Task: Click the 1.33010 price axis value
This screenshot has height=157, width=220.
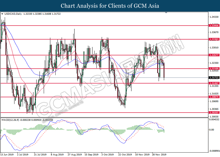Action: click(x=214, y=48)
